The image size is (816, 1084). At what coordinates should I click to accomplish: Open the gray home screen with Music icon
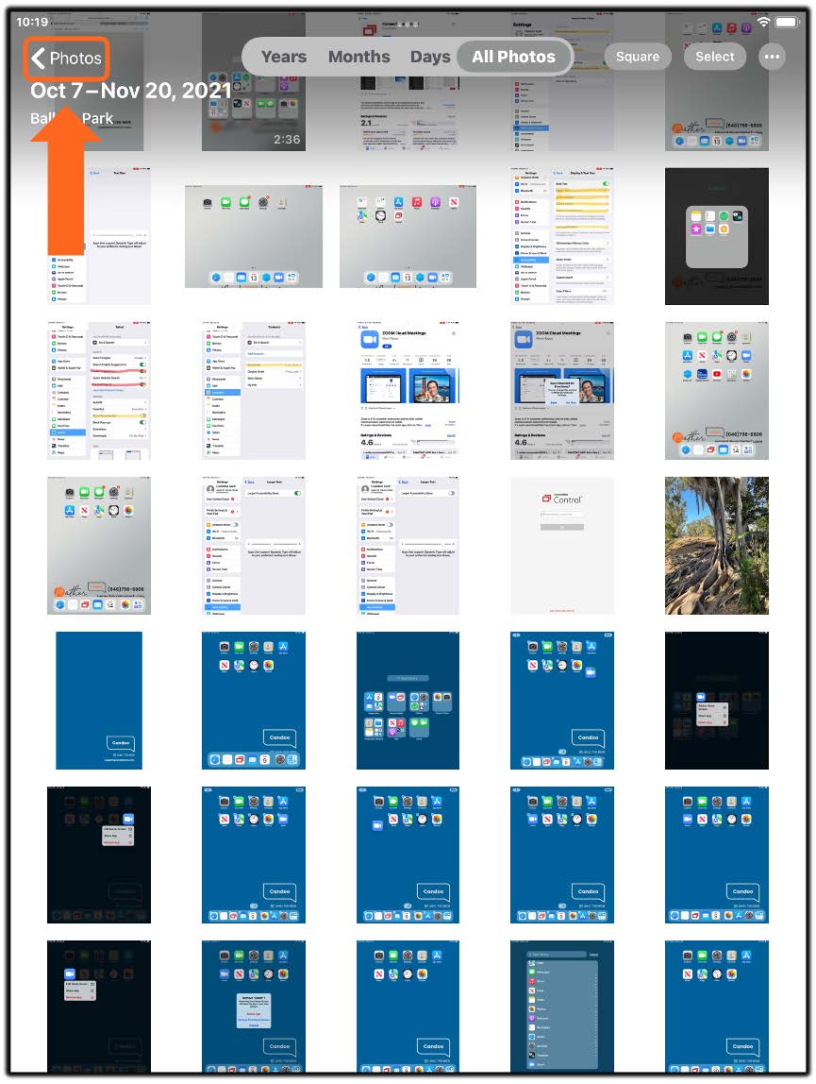tap(408, 236)
